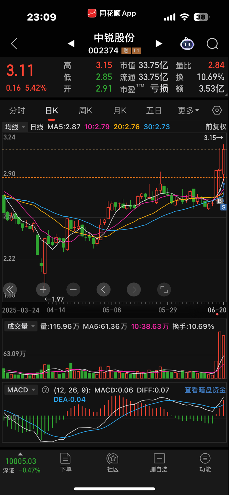
Task: Toggle 前复权 adjustment mode
Action: [216, 127]
